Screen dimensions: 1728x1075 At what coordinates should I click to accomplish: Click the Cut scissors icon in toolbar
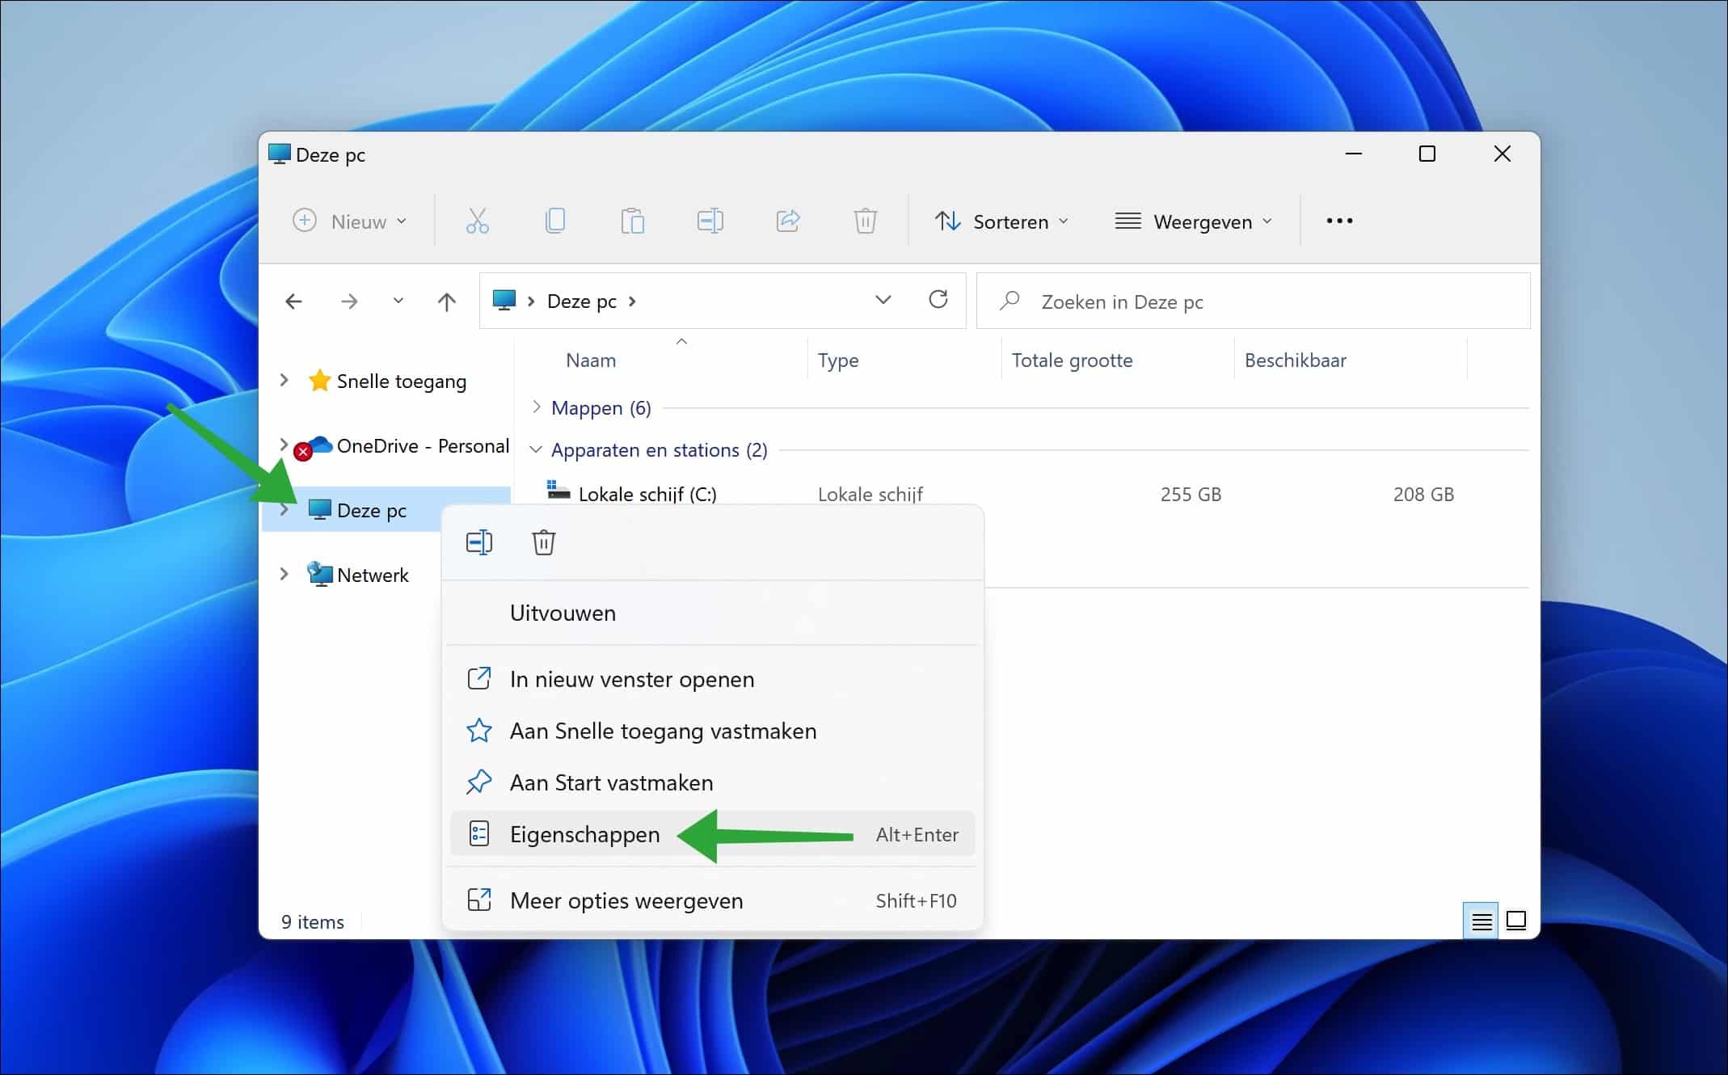477,221
